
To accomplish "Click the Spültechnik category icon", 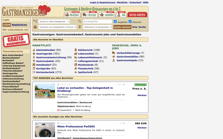I will 76,72.
